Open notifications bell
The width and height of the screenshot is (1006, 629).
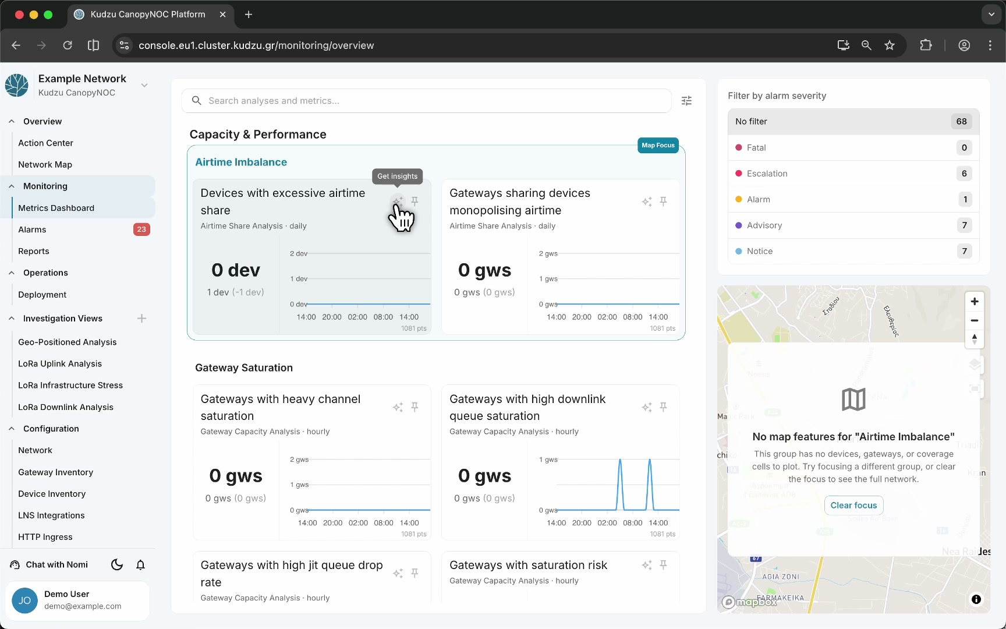140,564
